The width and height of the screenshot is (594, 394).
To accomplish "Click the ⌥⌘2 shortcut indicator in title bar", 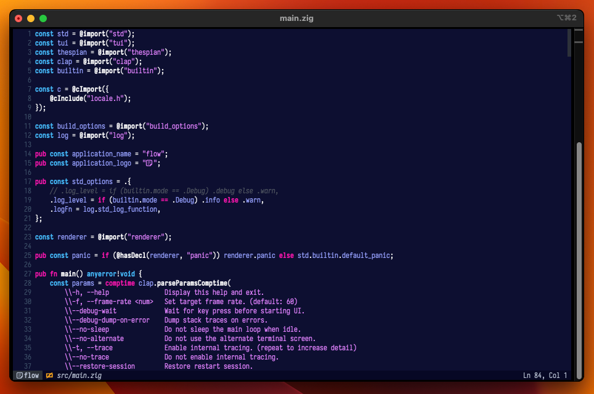I will click(x=566, y=18).
